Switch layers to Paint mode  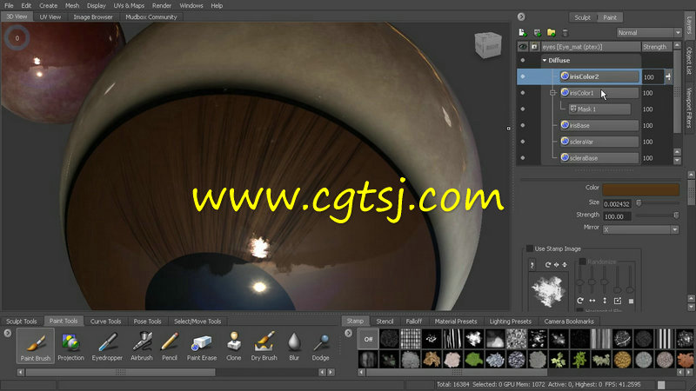tap(610, 17)
